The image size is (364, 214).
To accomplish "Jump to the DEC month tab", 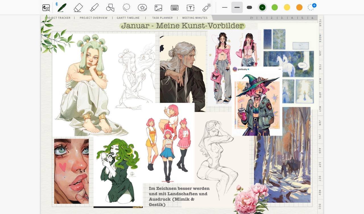I will (x=320, y=206).
